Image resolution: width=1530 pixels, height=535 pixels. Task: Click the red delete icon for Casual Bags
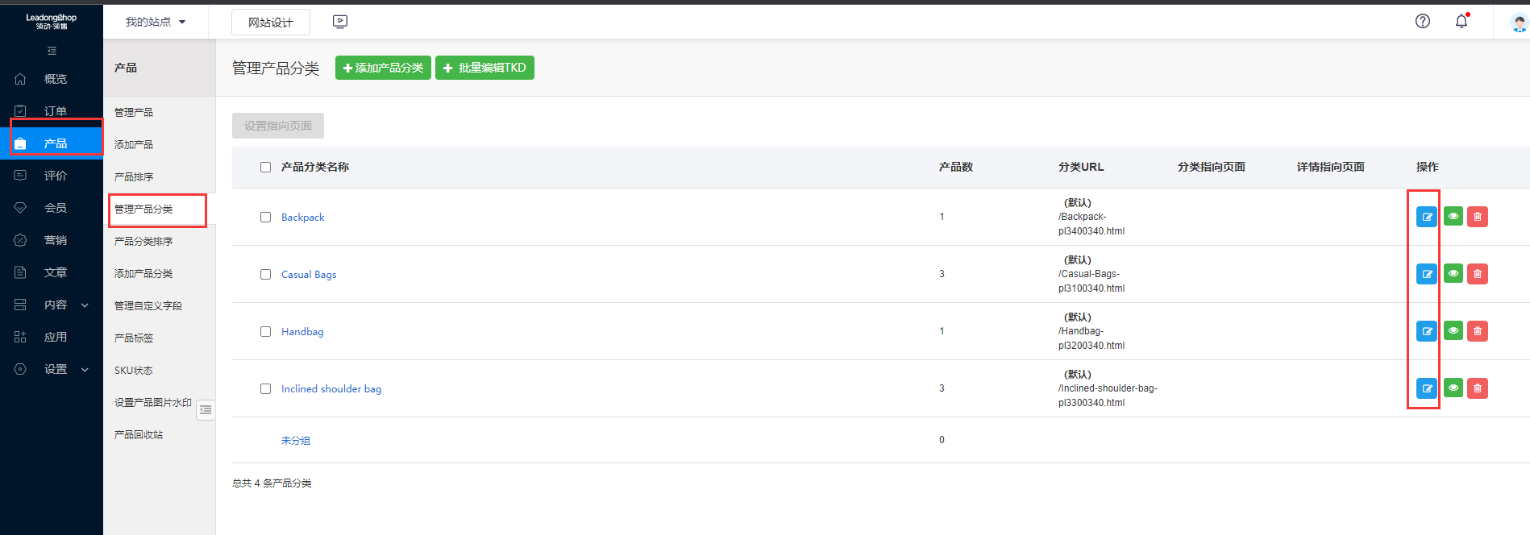pos(1477,274)
